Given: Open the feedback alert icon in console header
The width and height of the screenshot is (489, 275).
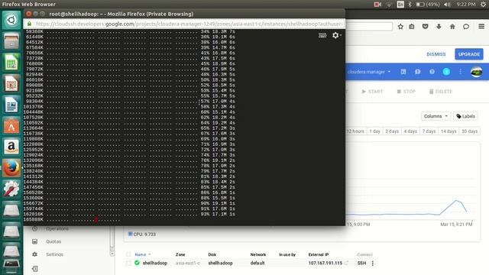Looking at the screenshot, I should (x=418, y=72).
